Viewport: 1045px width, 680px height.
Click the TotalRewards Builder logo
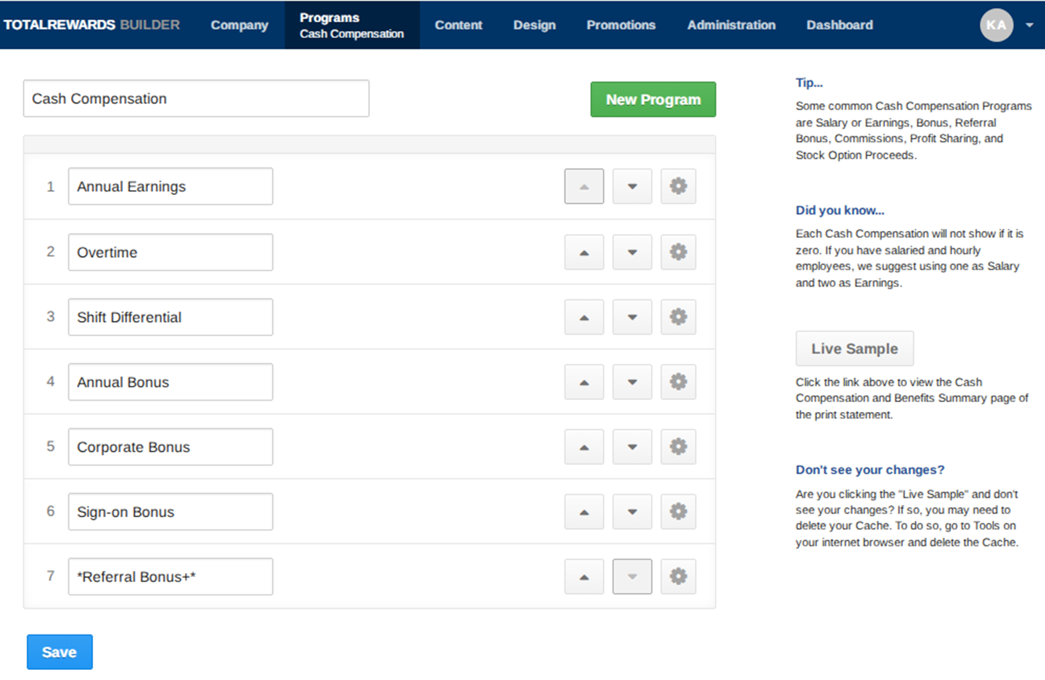click(92, 25)
